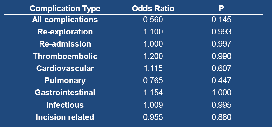Click the Odds Ratio column header

(x=153, y=8)
